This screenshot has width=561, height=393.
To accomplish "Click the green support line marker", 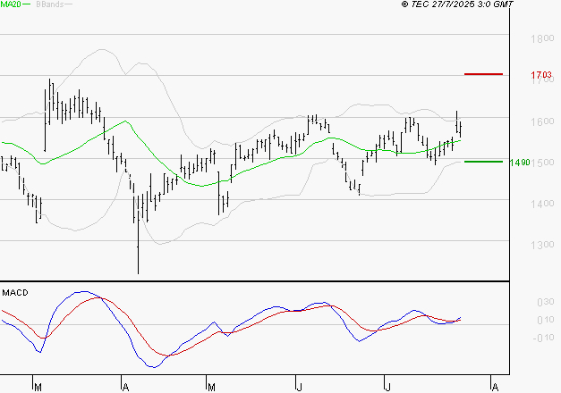I will tap(483, 162).
